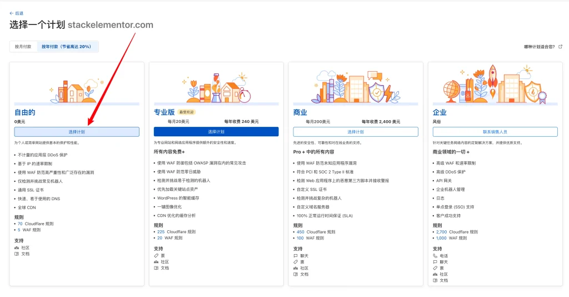This screenshot has width=569, height=297.
Task: Click the 联系销售人员 button for 企业
Action: (x=495, y=132)
